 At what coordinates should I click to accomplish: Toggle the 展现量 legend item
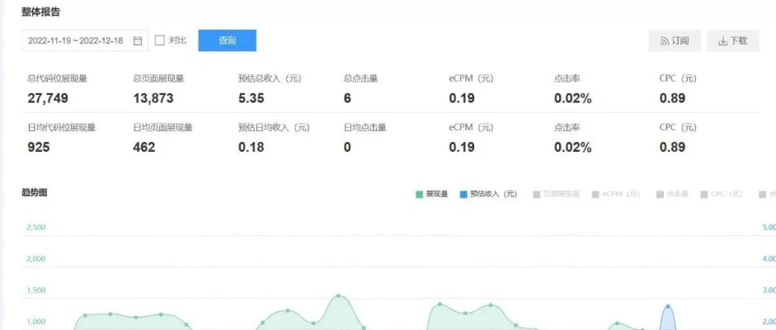point(431,195)
